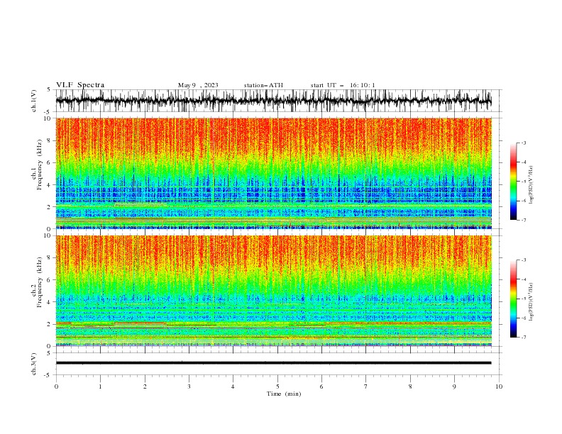Image resolution: width=562 pixels, height=434 pixels.
Task: Select the date text "May 9, 2023"
Action: (198, 85)
